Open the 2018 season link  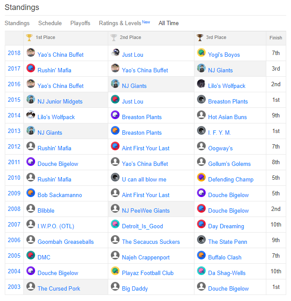14,53
